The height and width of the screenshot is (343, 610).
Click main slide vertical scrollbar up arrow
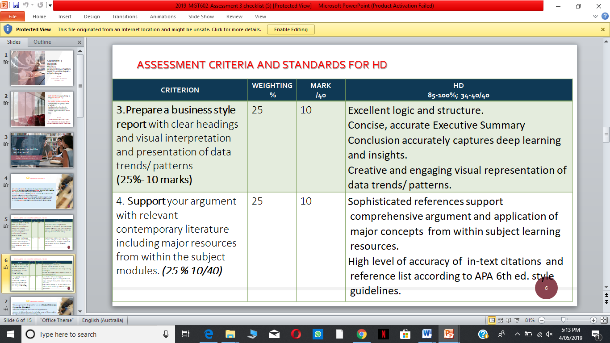[606, 42]
